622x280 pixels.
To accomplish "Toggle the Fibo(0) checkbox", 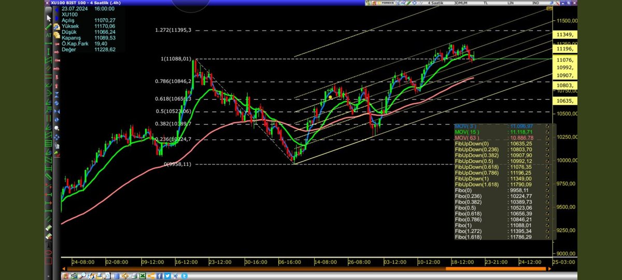I will [x=548, y=190].
